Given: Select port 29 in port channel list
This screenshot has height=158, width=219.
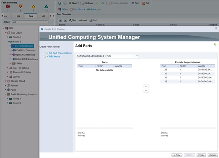Looking at the screenshot, I should click(187, 70).
